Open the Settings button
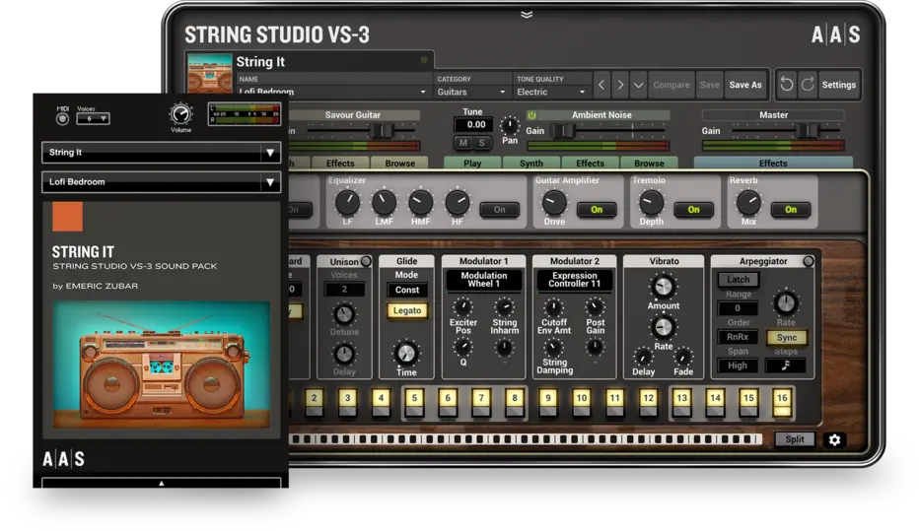Screen dimensions: 919x531 point(839,85)
